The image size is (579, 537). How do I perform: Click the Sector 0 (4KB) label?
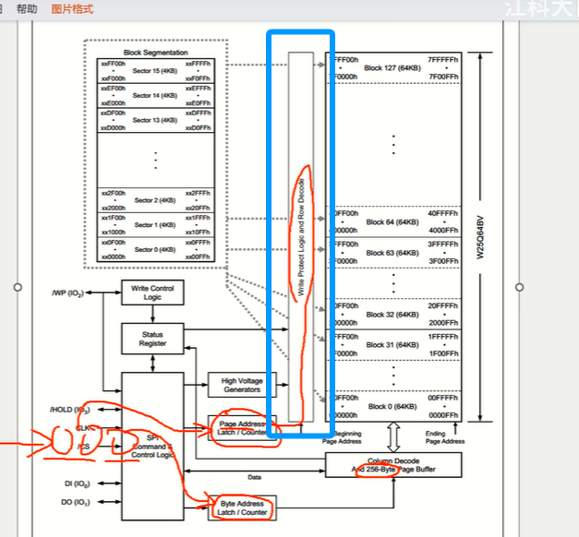tap(155, 250)
